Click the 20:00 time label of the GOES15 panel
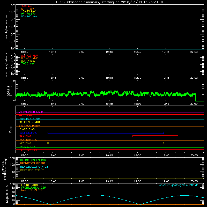Image resolution: width=207 pixels, height=207 pixels. (x=194, y=104)
